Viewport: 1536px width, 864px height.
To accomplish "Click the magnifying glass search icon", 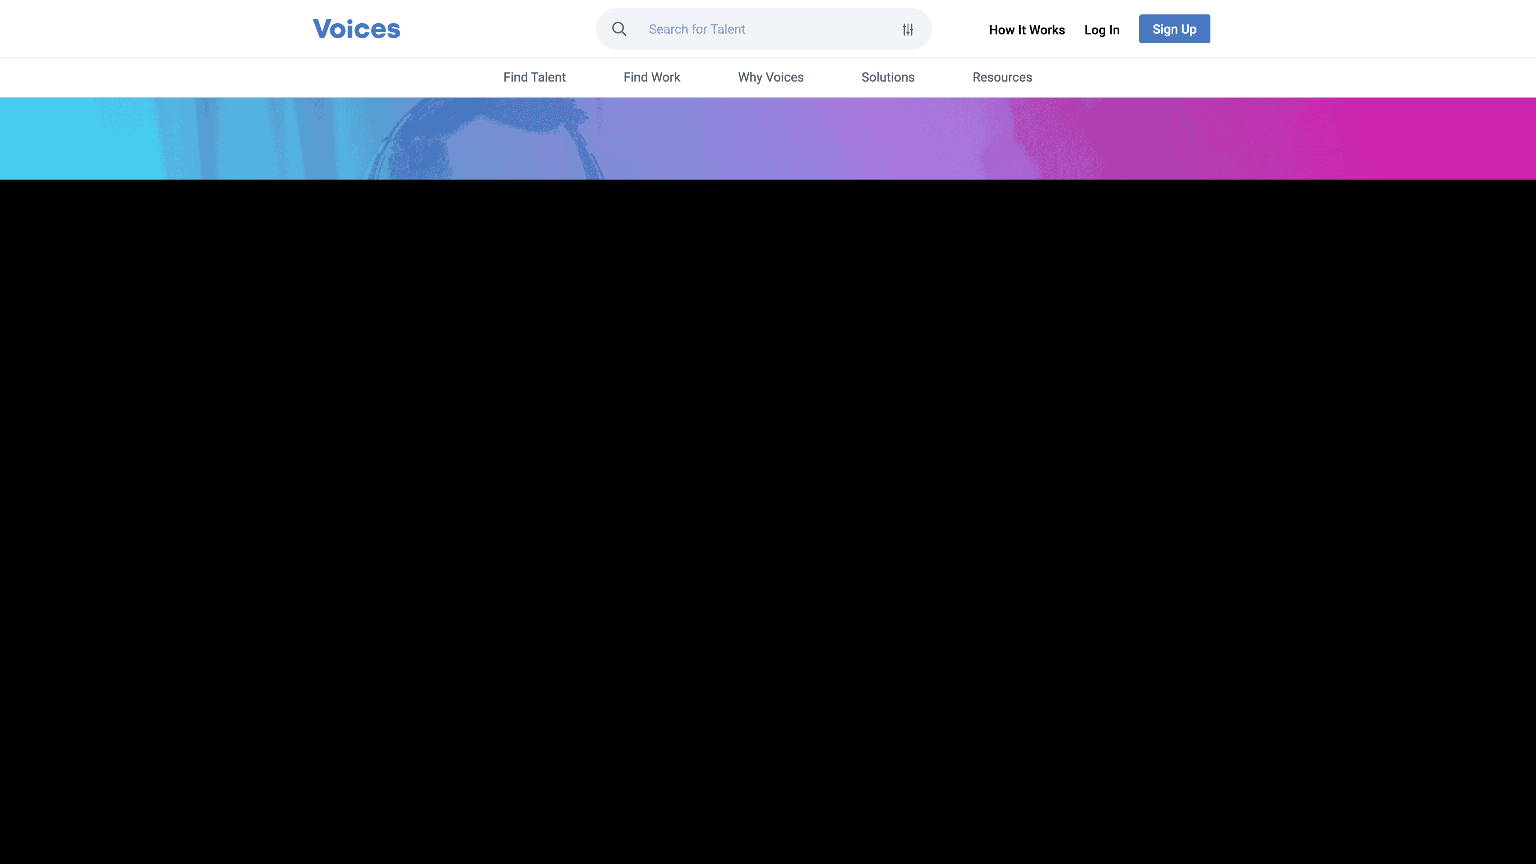I will coord(619,29).
